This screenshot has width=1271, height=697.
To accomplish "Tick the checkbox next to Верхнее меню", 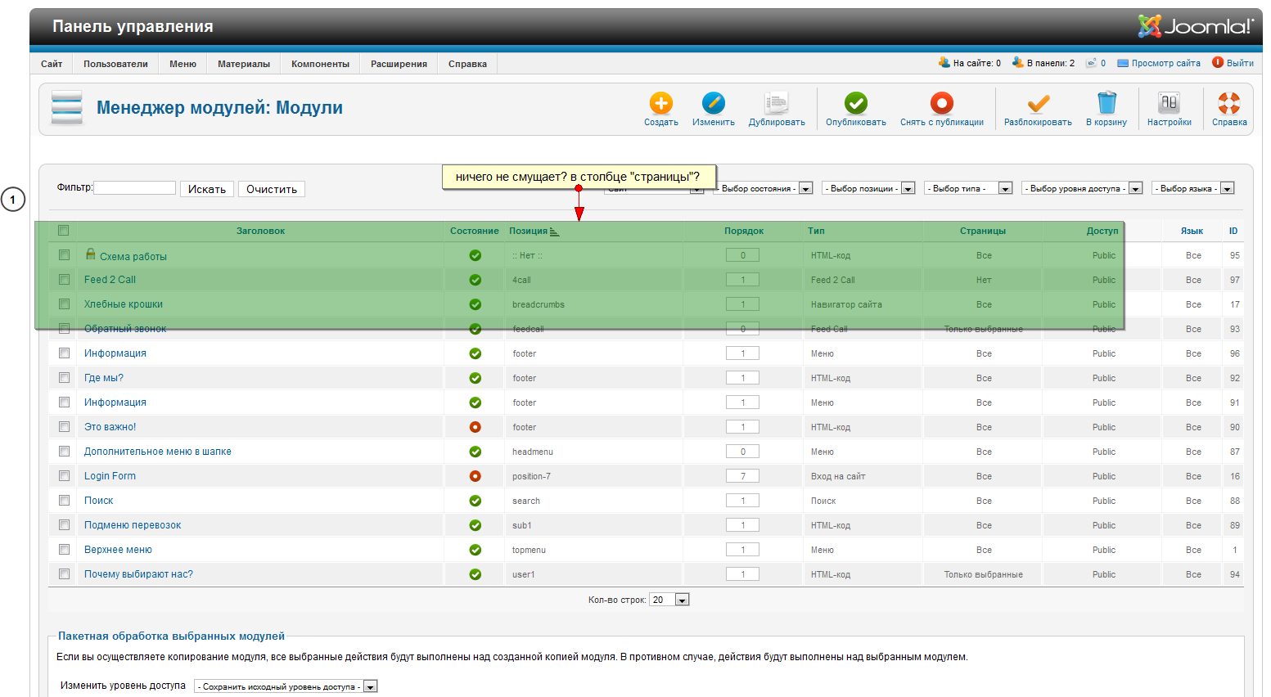I will (64, 550).
